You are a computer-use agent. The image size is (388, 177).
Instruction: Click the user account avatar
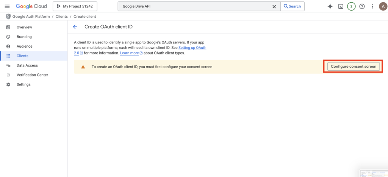click(383, 6)
